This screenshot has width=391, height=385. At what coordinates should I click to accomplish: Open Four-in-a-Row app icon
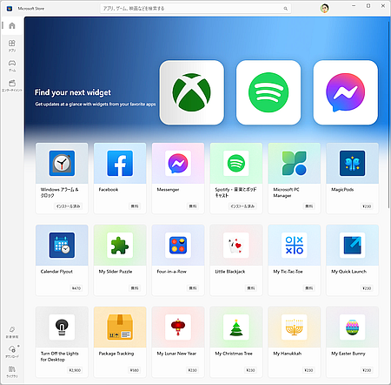(178, 245)
